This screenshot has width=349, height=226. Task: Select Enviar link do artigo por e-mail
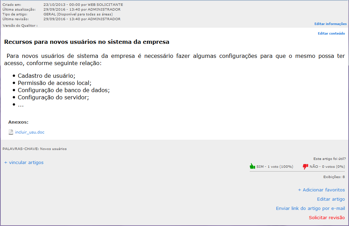click(310, 209)
